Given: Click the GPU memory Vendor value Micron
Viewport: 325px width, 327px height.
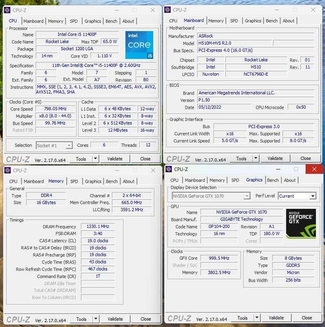Looking at the screenshot, I should coord(293,272).
